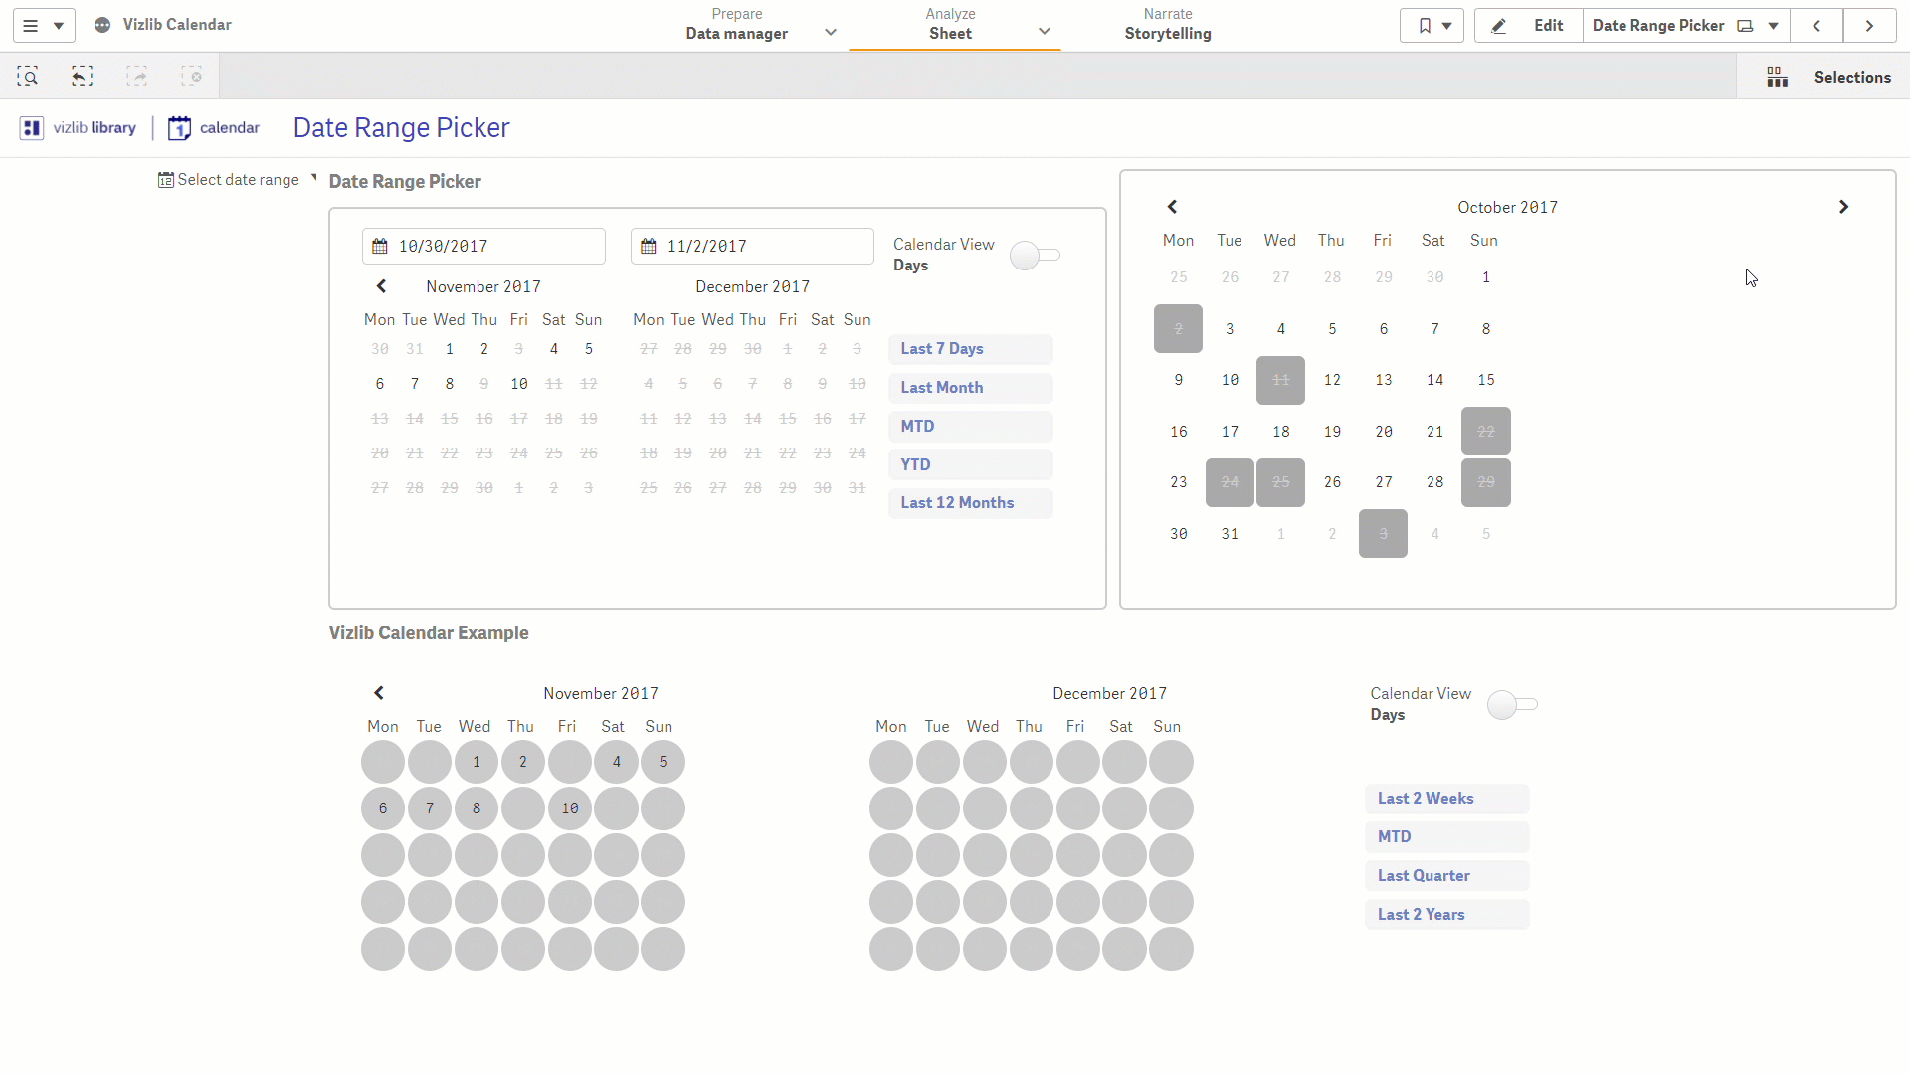Click the Last 2 Weeks button
Image resolution: width=1910 pixels, height=1074 pixels.
pos(1446,799)
